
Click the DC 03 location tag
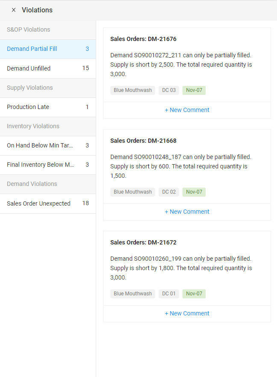(x=169, y=90)
